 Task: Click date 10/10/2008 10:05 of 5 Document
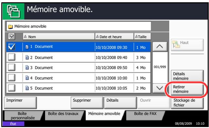111,88
